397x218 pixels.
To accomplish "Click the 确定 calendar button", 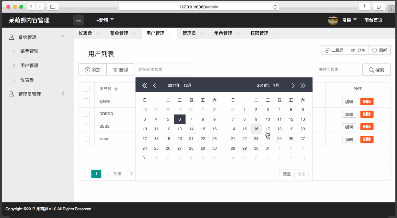I will point(301,174).
